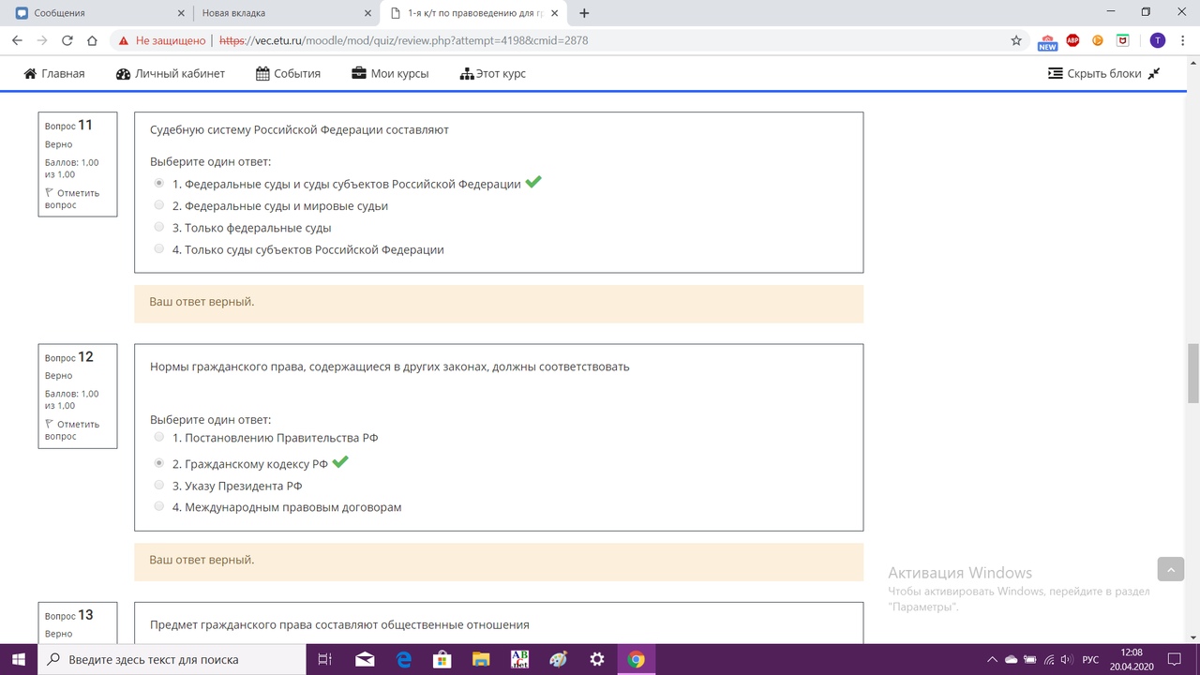Image resolution: width=1200 pixels, height=675 pixels.
Task: Open Microsoft Edge from taskbar
Action: [x=404, y=659]
